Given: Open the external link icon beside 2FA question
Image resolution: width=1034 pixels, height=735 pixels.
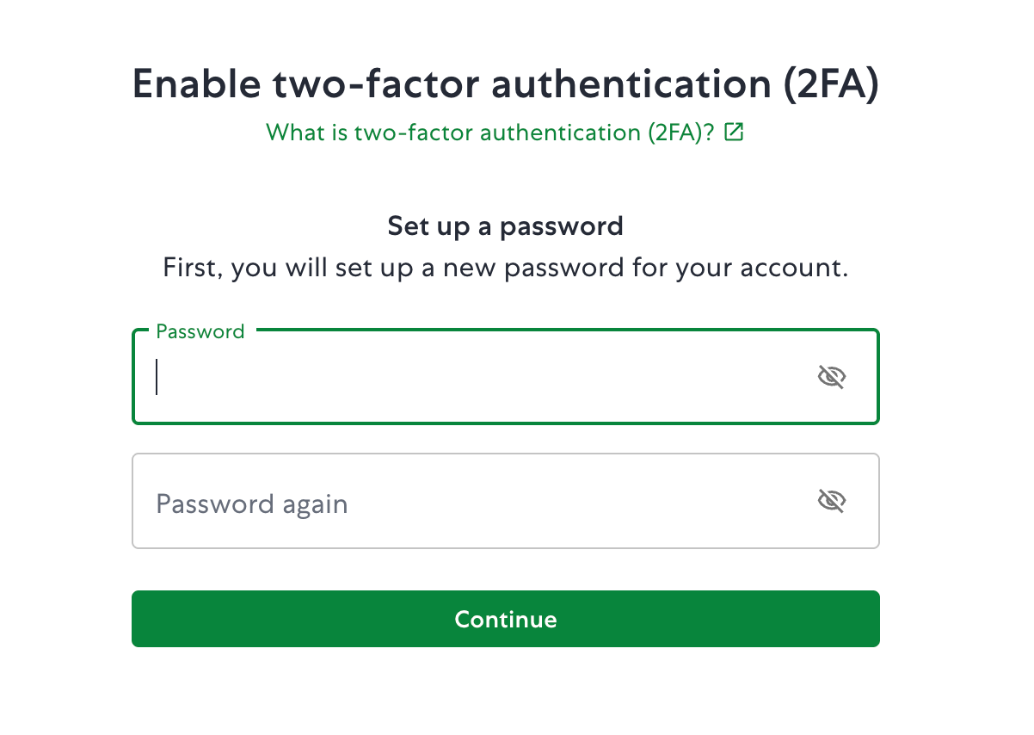Looking at the screenshot, I should click(734, 133).
